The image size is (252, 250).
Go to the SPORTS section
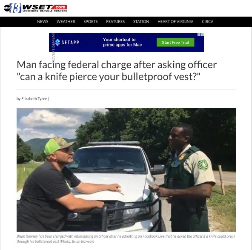[x=91, y=22]
